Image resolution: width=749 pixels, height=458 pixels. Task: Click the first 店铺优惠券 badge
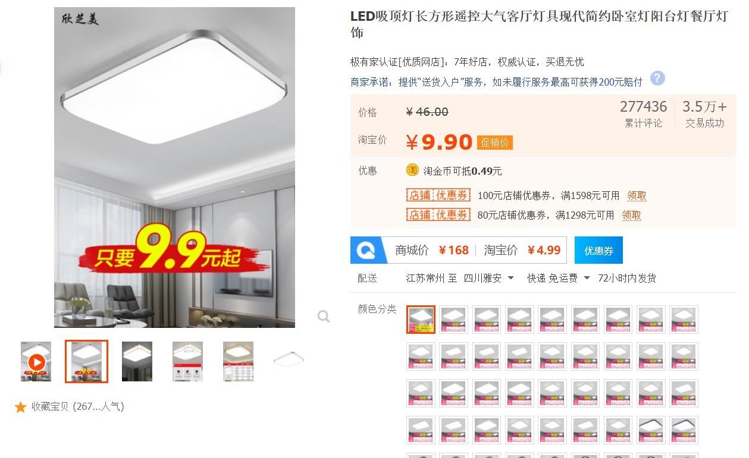438,195
